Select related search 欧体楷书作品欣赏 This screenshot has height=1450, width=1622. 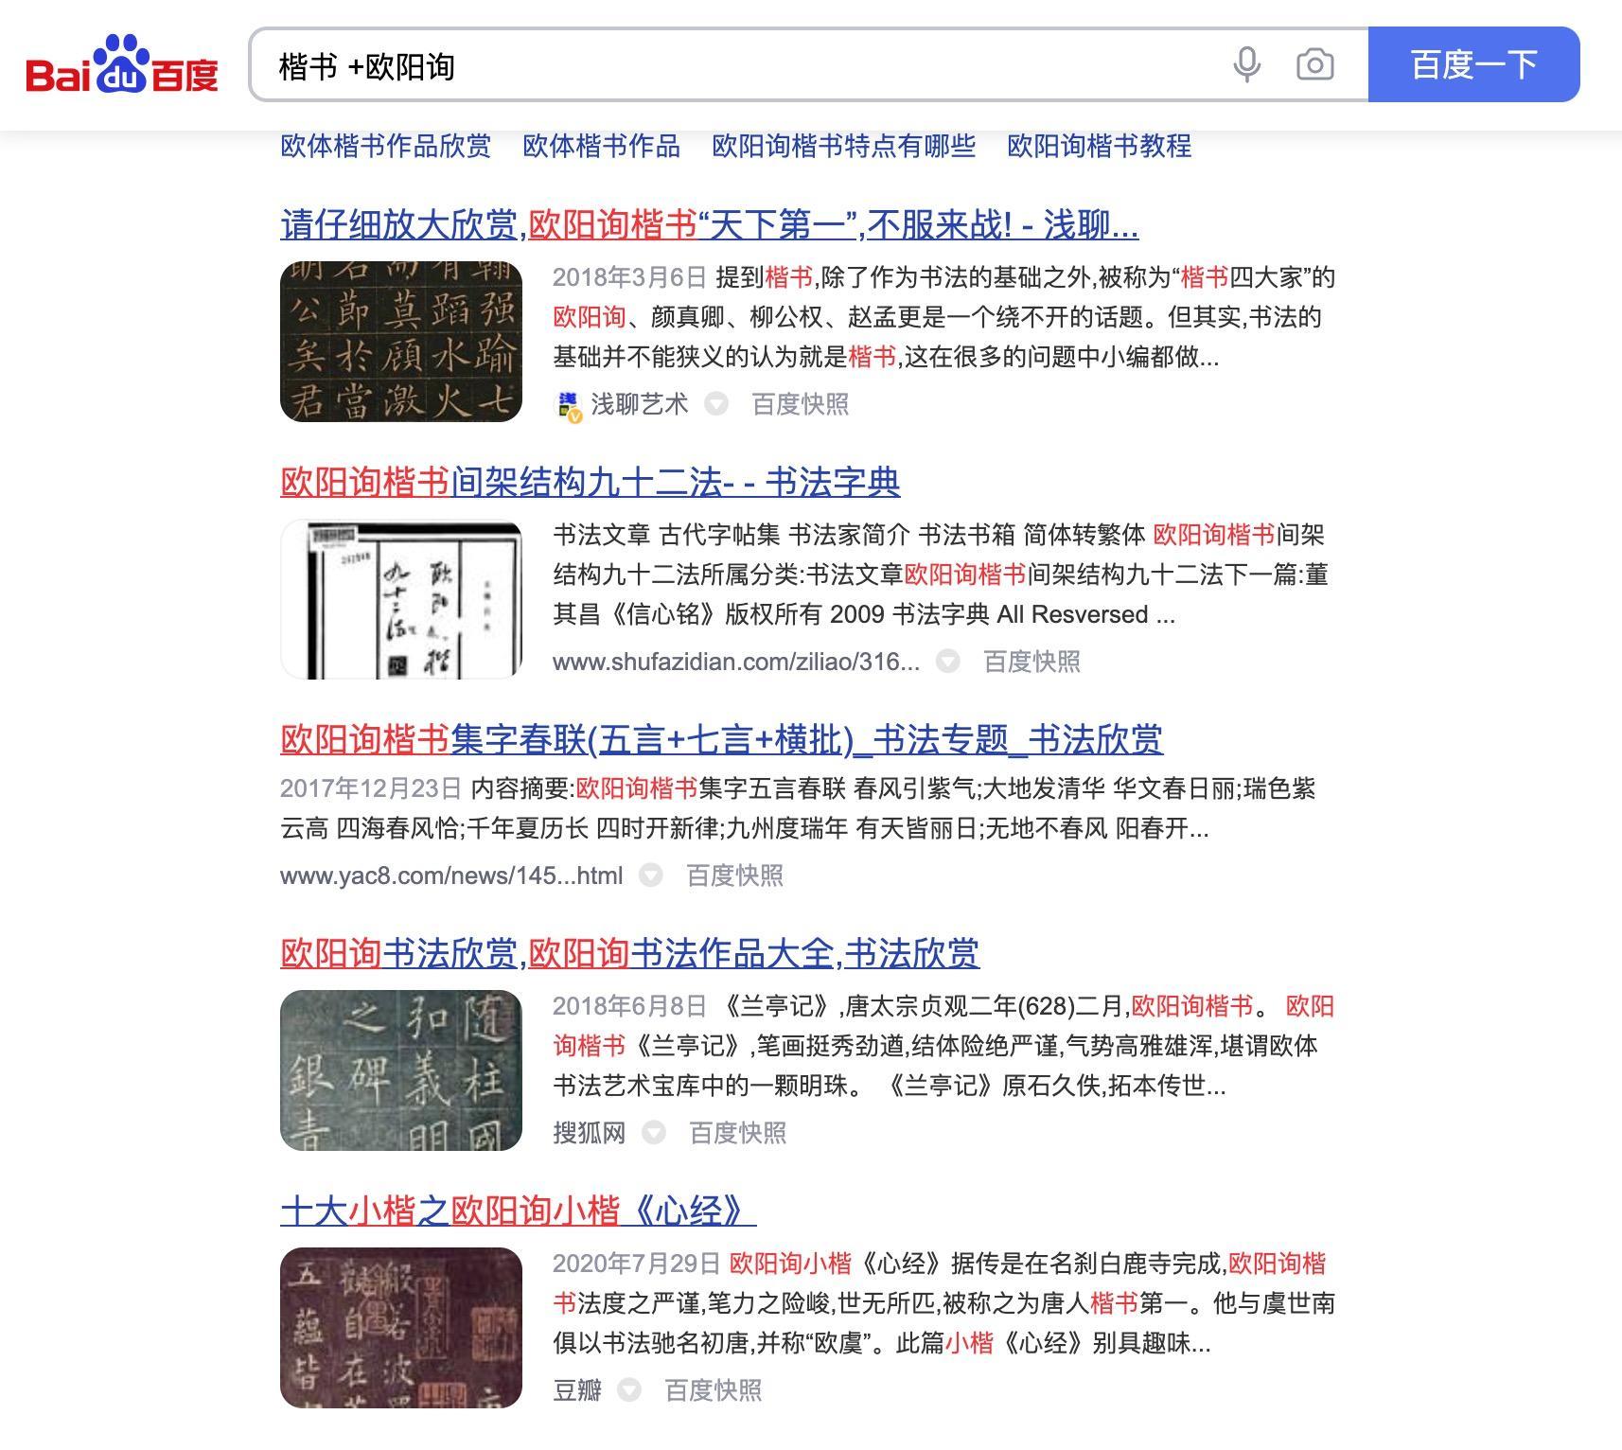[x=385, y=146]
